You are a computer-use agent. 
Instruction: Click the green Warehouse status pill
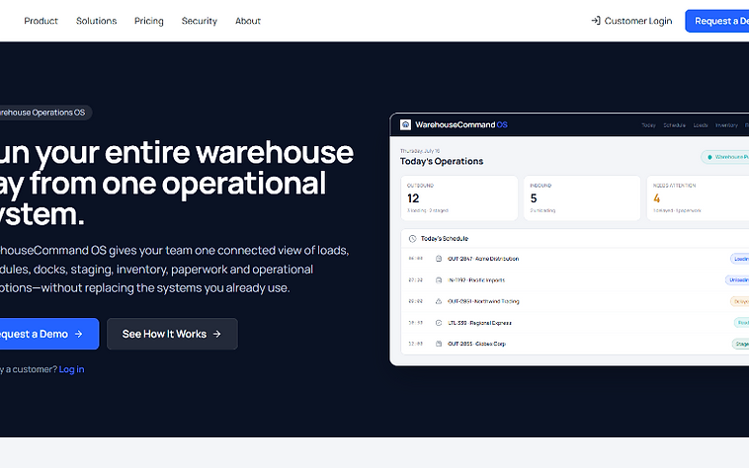point(725,157)
